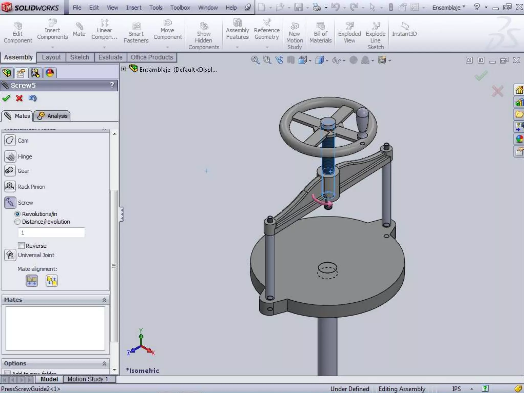The height and width of the screenshot is (393, 524).
Task: Open the Toolbox menu
Action: (180, 8)
